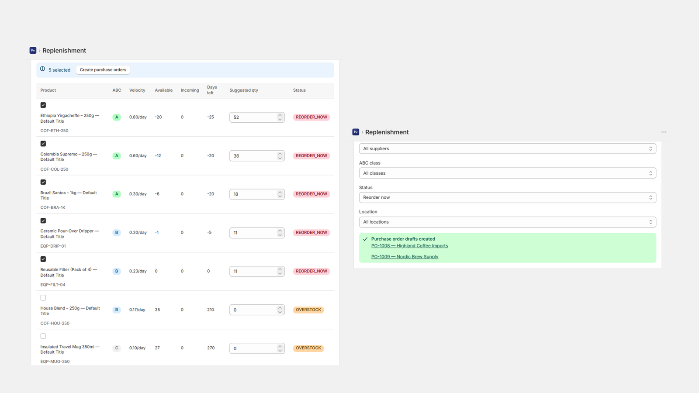699x393 pixels.
Task: Check the House Blend row checkbox
Action: 43,298
